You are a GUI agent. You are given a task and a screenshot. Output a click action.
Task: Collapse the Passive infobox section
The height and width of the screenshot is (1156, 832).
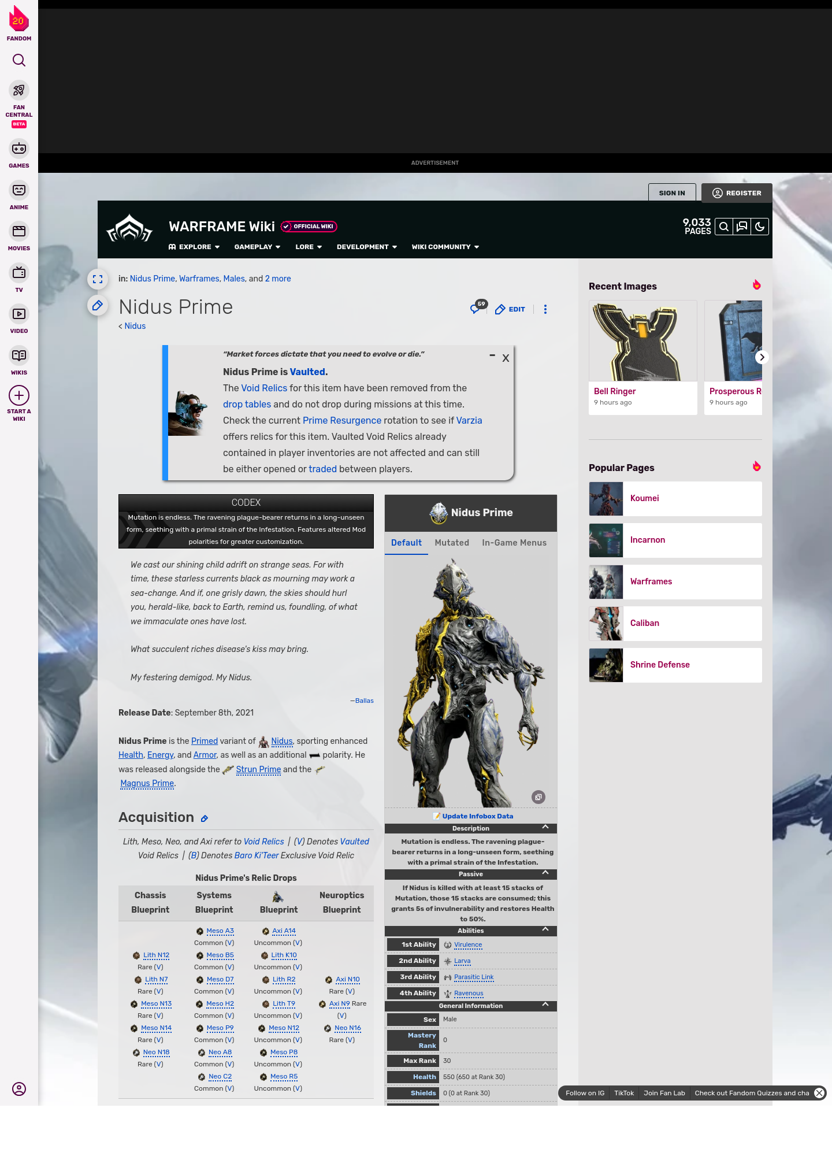tap(545, 873)
